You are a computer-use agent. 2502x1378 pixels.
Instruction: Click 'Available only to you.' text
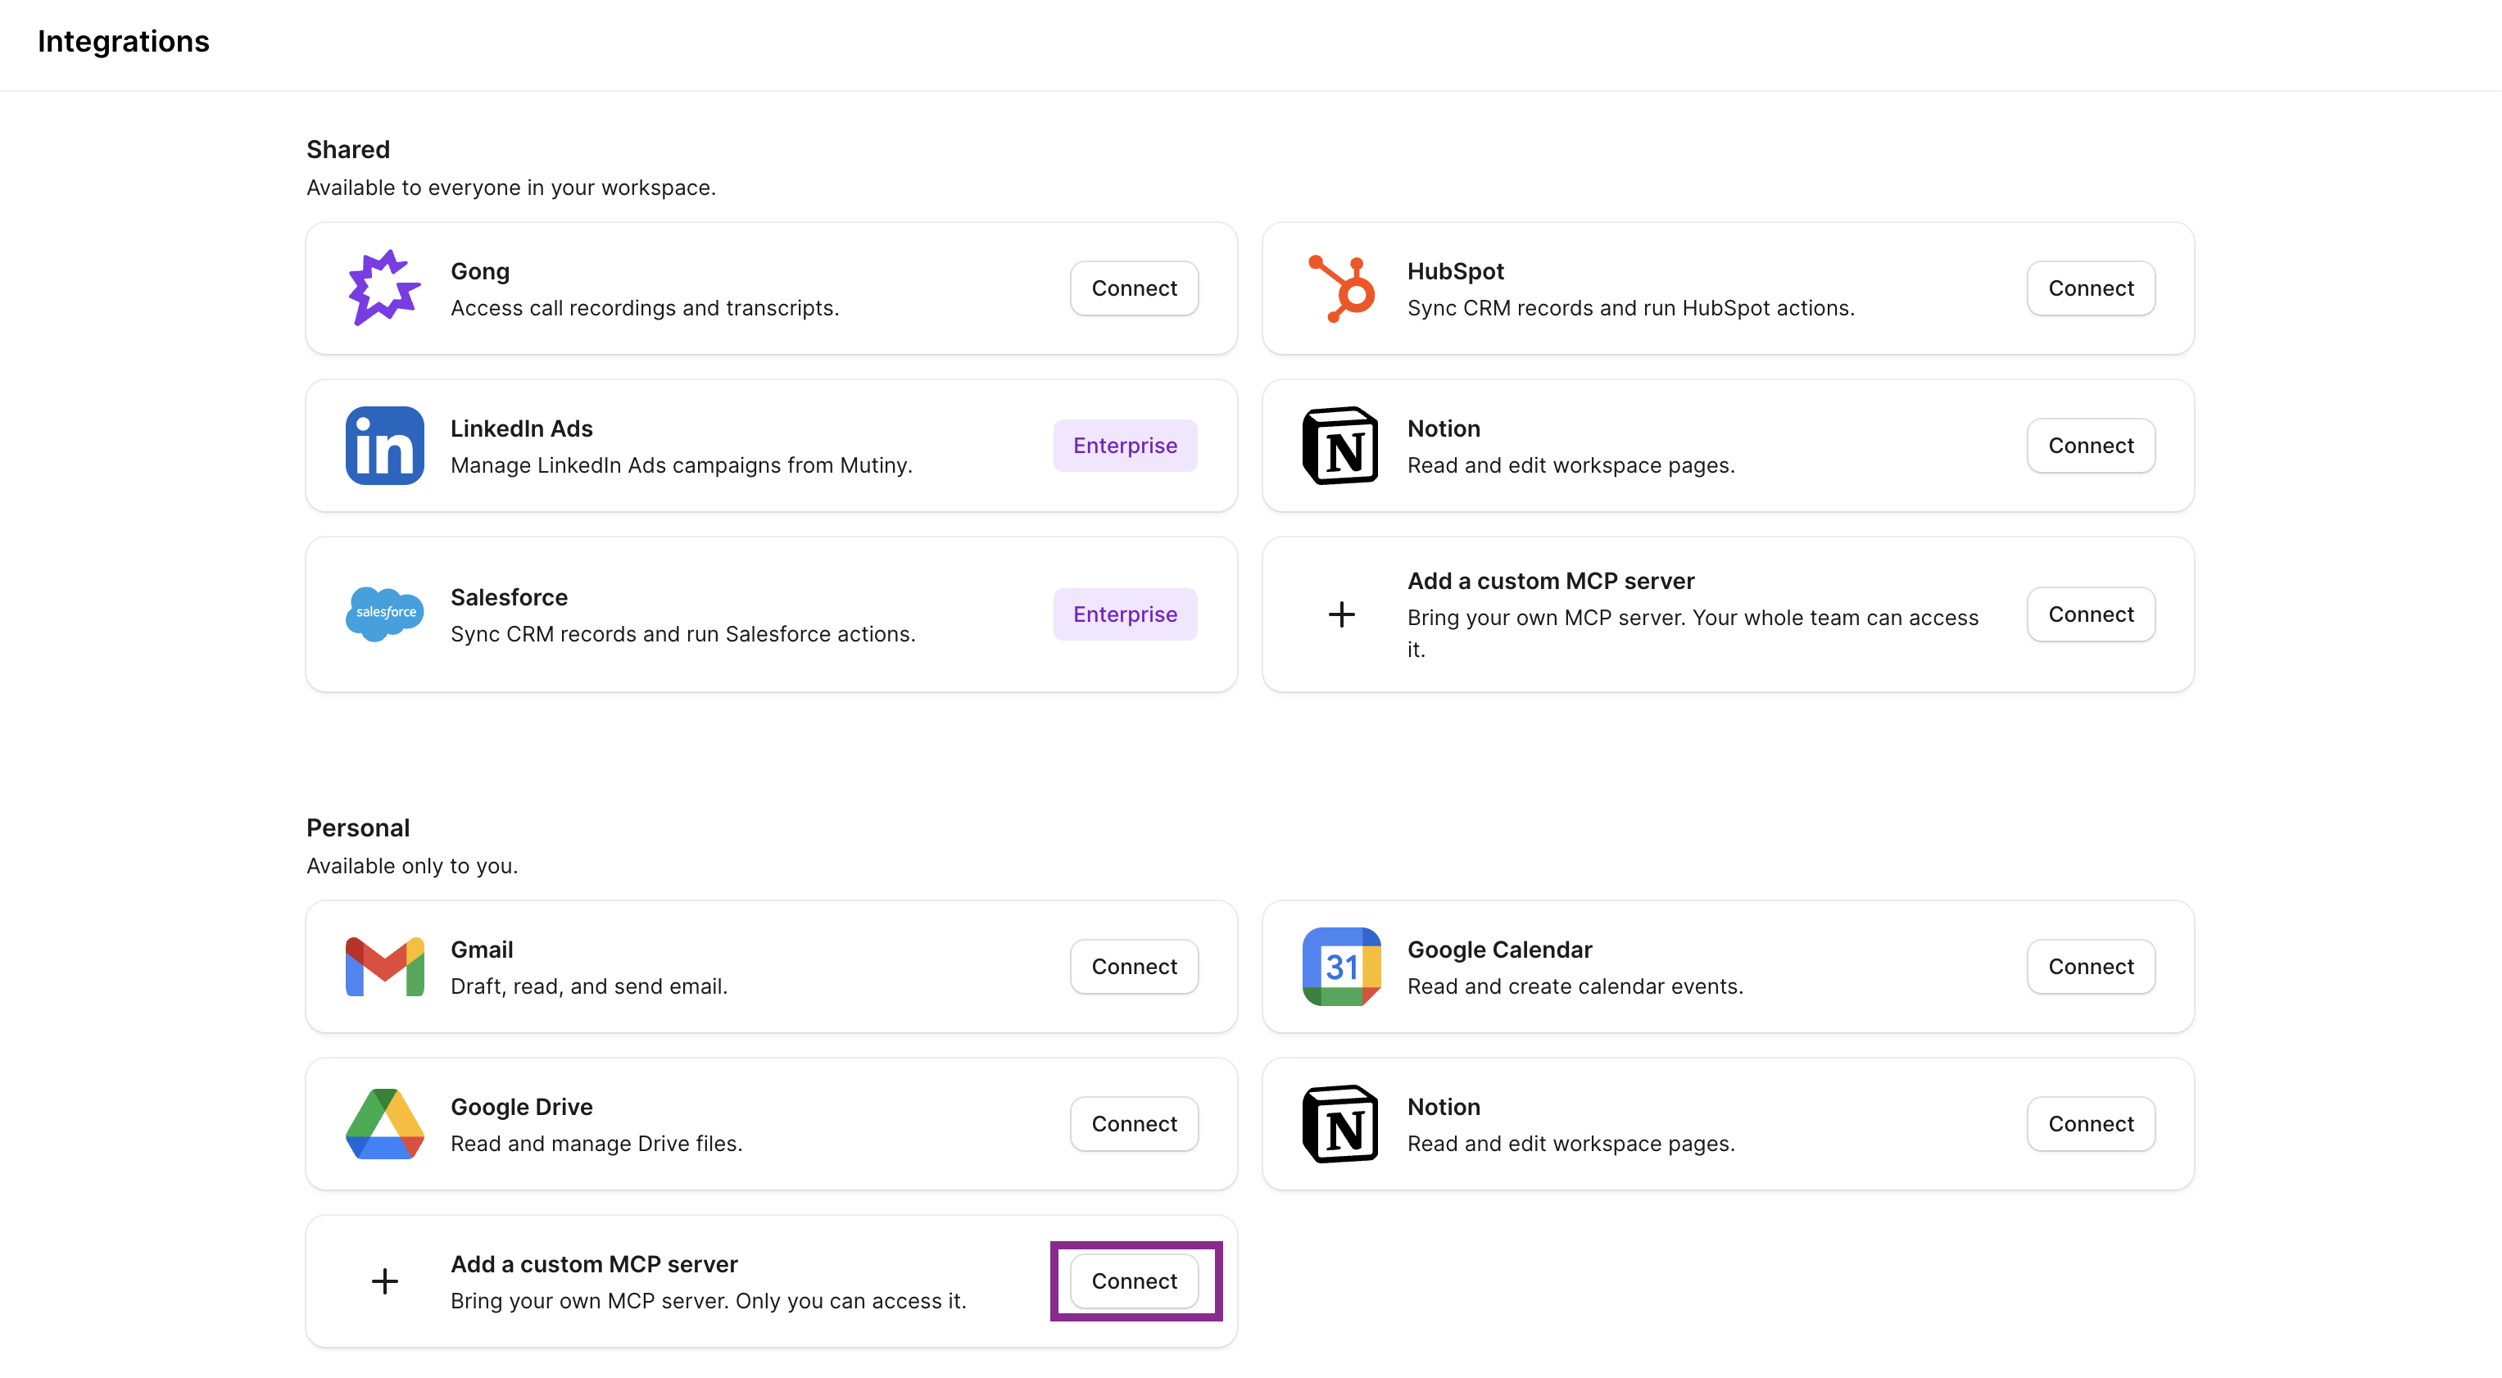pos(412,865)
